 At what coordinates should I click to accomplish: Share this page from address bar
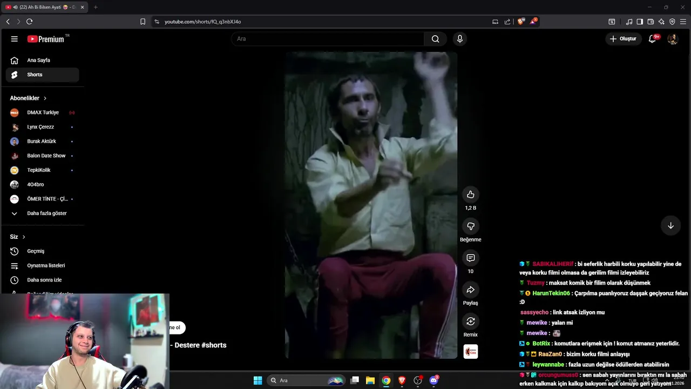tap(507, 22)
